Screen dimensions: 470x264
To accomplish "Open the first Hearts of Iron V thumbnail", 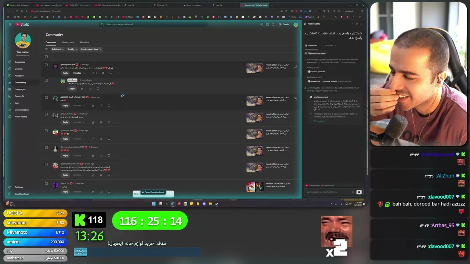I will point(255,68).
